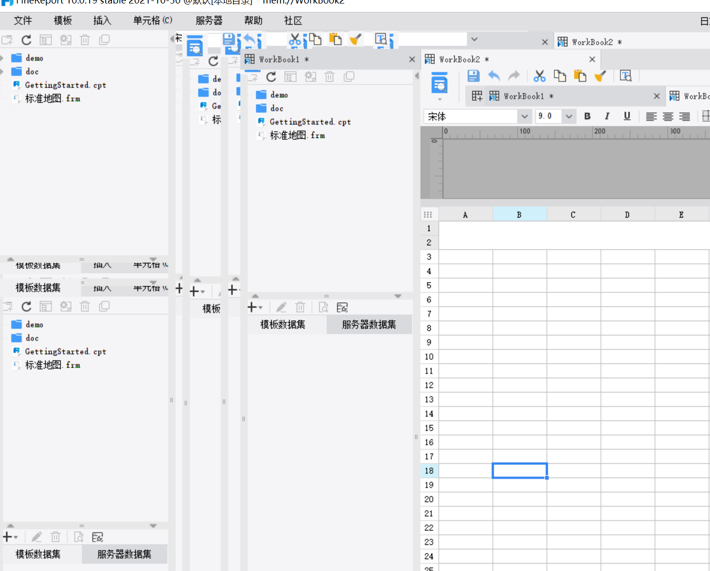Click the last icon, right of the magnifier, in the bottom-left dataset toolbar
The width and height of the screenshot is (710, 571).
[98, 537]
